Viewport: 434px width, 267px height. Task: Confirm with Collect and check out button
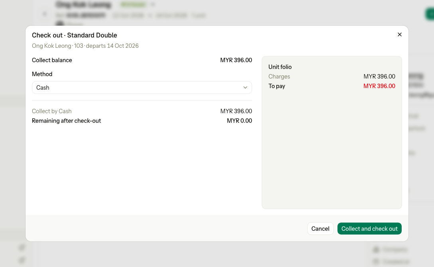pos(369,229)
